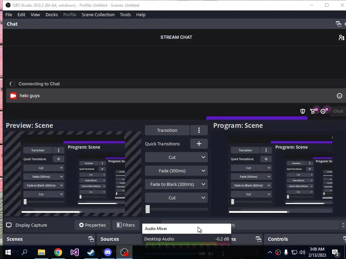The height and width of the screenshot is (259, 346).
Task: Click the OBS tray icon
Action: pos(278,252)
